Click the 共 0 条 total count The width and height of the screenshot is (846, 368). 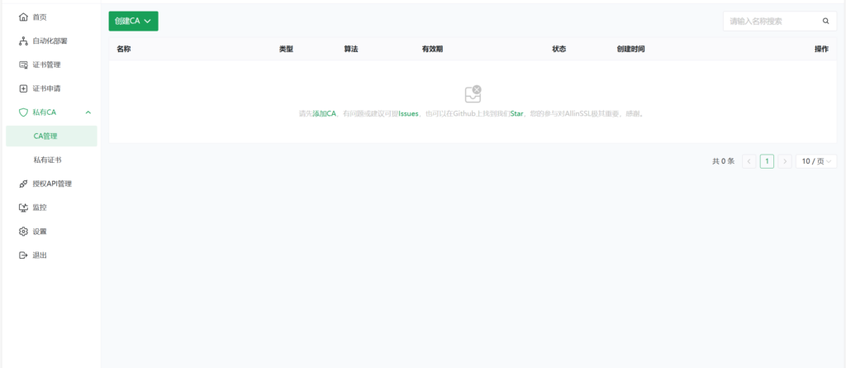[x=723, y=161]
